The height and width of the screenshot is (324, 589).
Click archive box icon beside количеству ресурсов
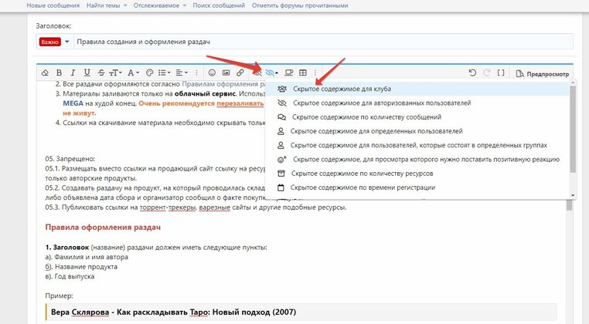pos(281,174)
